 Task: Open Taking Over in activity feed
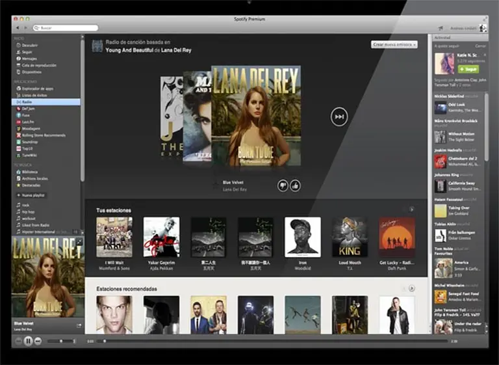point(459,208)
